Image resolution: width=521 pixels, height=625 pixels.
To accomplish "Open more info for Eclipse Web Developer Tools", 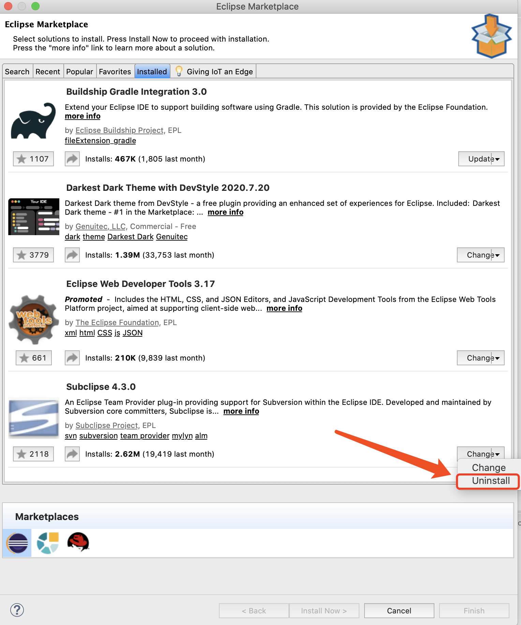I will pyautogui.click(x=284, y=308).
